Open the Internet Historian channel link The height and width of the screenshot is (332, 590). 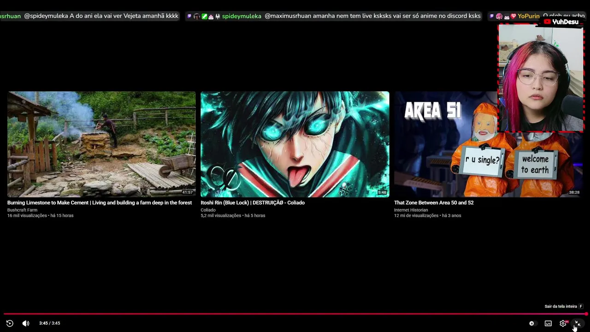(411, 210)
